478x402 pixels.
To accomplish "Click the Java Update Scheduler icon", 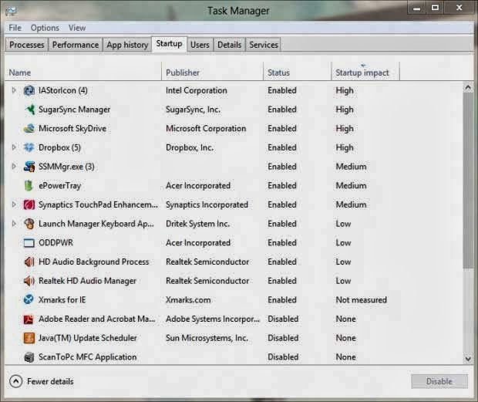I will click(29, 338).
